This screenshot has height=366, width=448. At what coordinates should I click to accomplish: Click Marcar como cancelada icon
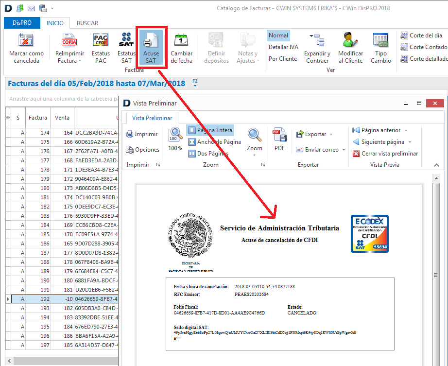coord(26,41)
